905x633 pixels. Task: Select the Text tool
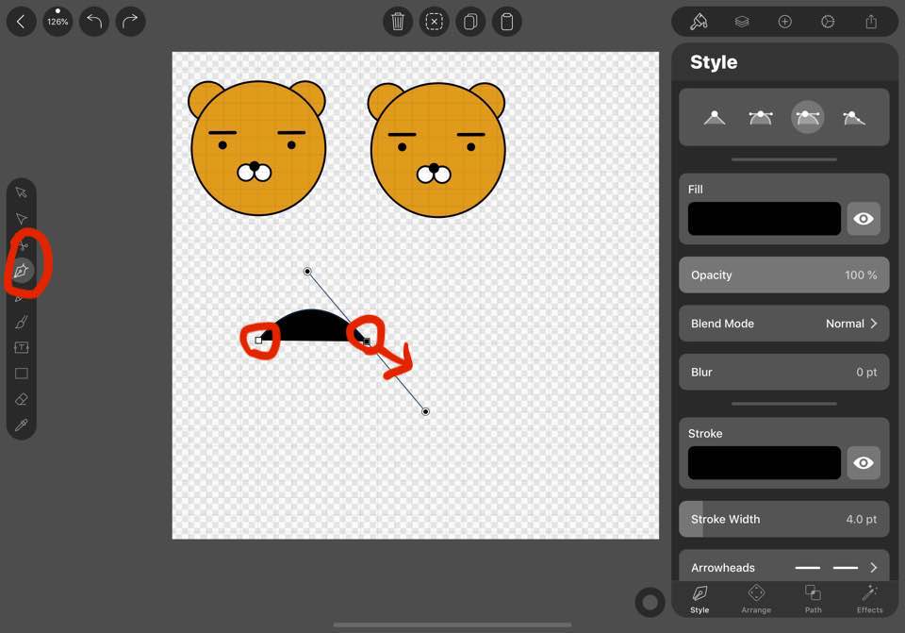[22, 347]
